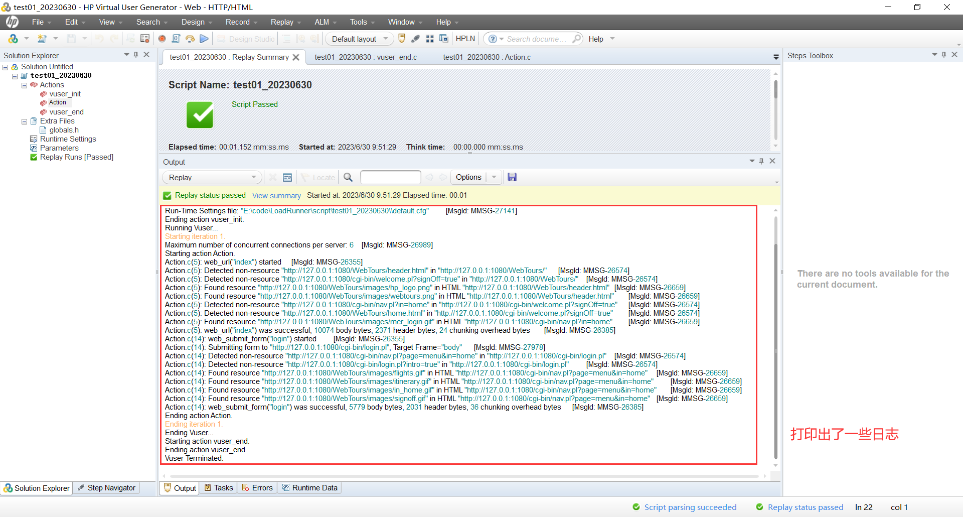The height and width of the screenshot is (517, 963).
Task: Open the dropdown arrow next to Add Script icon
Action: pyautogui.click(x=56, y=39)
